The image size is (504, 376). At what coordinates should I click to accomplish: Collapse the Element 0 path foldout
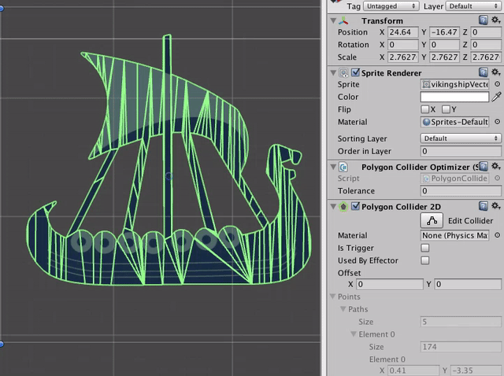354,334
